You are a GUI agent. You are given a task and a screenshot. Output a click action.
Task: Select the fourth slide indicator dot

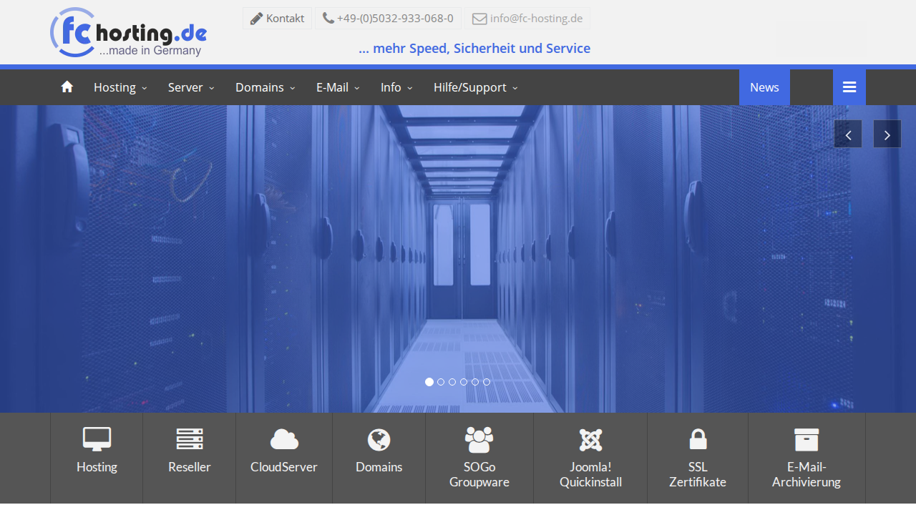464,382
